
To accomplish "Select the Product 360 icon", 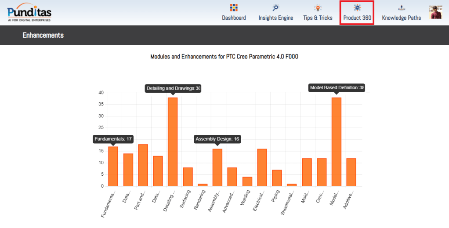I will point(357,7).
